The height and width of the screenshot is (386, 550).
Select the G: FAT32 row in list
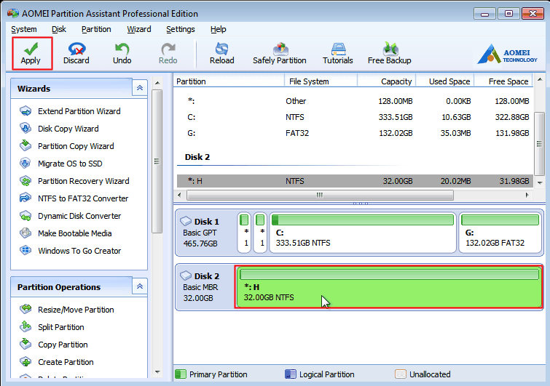click(355, 133)
